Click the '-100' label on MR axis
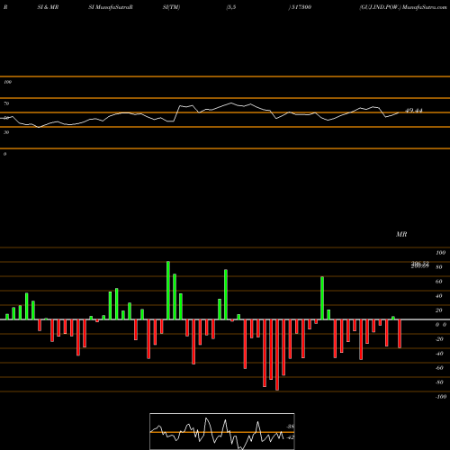The width and height of the screenshot is (450, 450). [x=441, y=397]
